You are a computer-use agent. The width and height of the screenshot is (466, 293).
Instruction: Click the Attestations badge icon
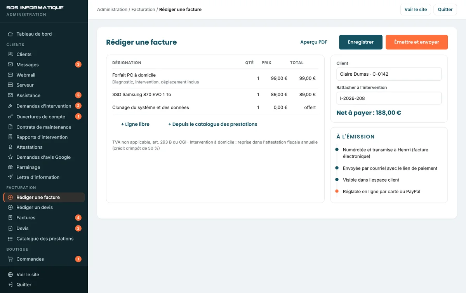[10, 147]
